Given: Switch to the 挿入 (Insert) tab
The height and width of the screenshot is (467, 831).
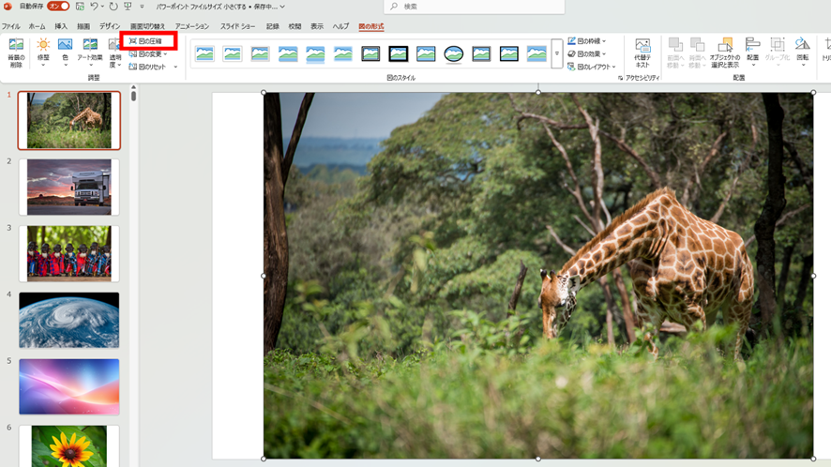Looking at the screenshot, I should click(61, 26).
